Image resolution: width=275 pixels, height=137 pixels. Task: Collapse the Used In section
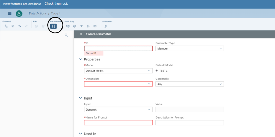pyautogui.click(x=81, y=134)
